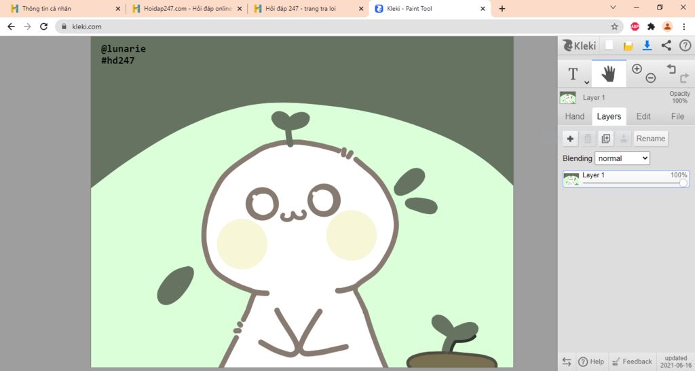Go forward in the browser
The image size is (695, 371).
point(27,26)
